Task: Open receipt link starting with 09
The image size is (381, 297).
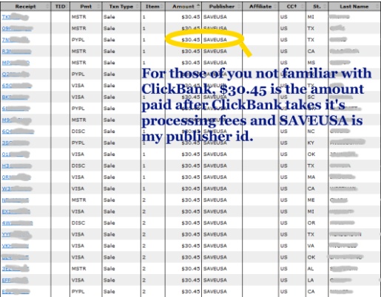Action: 17,29
